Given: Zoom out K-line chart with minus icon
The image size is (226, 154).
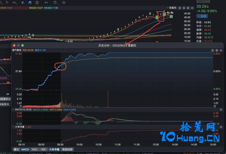Looking at the screenshot, I should (188, 8).
